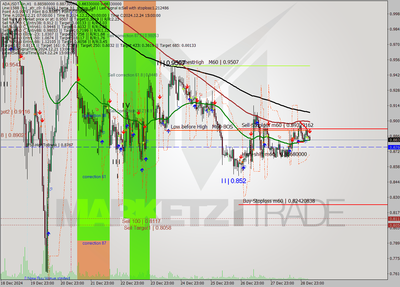The image size is (400, 287).
Task: Click the 0.914 price axis value
Action: [394, 105]
